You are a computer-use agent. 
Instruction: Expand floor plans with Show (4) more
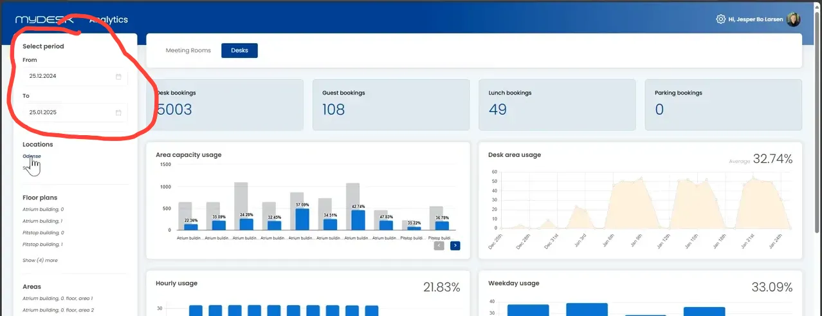[40, 261]
